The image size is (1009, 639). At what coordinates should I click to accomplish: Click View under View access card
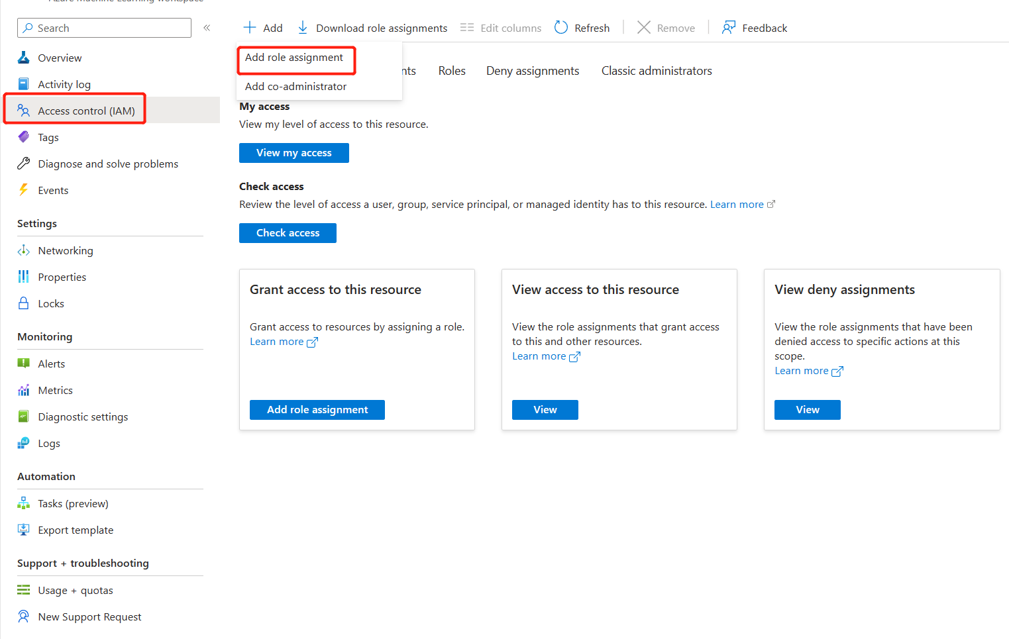pos(545,410)
